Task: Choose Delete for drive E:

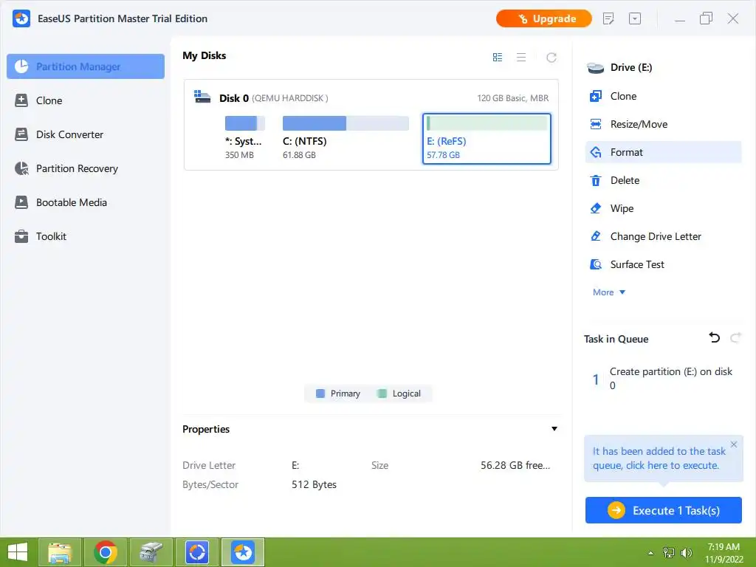Action: point(663,180)
